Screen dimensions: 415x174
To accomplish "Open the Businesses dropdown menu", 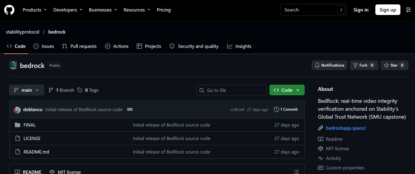I will coord(103,10).
